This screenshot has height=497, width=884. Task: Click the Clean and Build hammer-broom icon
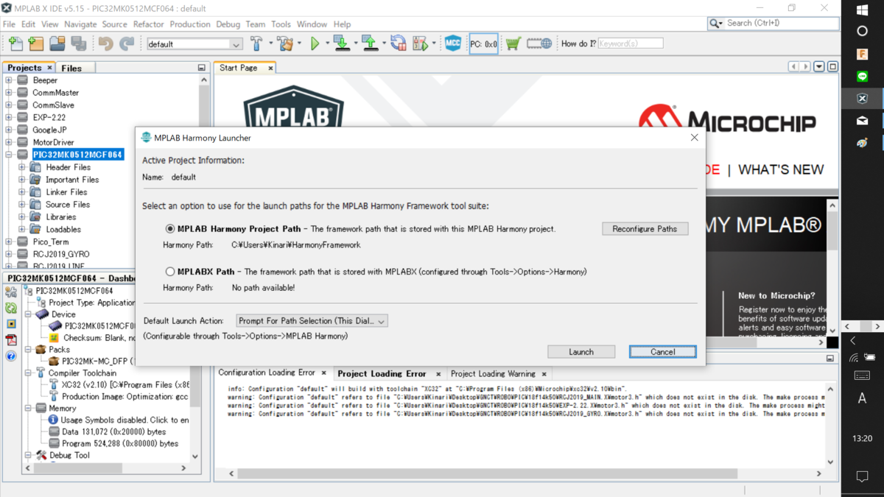tap(284, 44)
